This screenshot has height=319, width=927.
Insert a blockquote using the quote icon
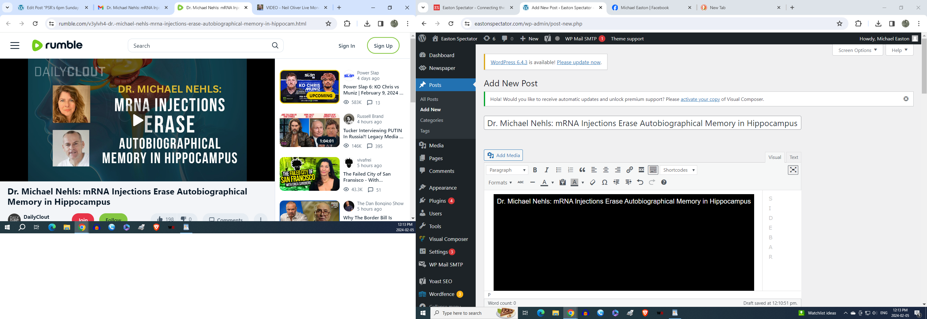582,170
